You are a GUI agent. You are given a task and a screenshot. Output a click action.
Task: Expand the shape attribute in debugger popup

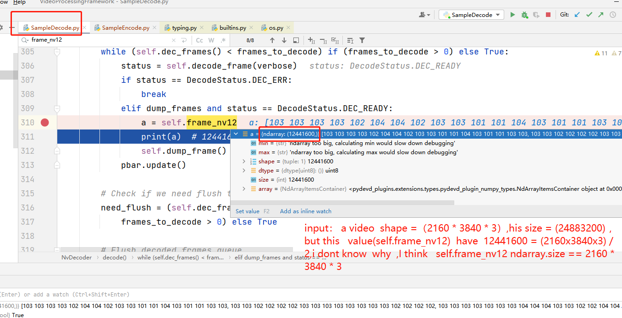coord(243,161)
